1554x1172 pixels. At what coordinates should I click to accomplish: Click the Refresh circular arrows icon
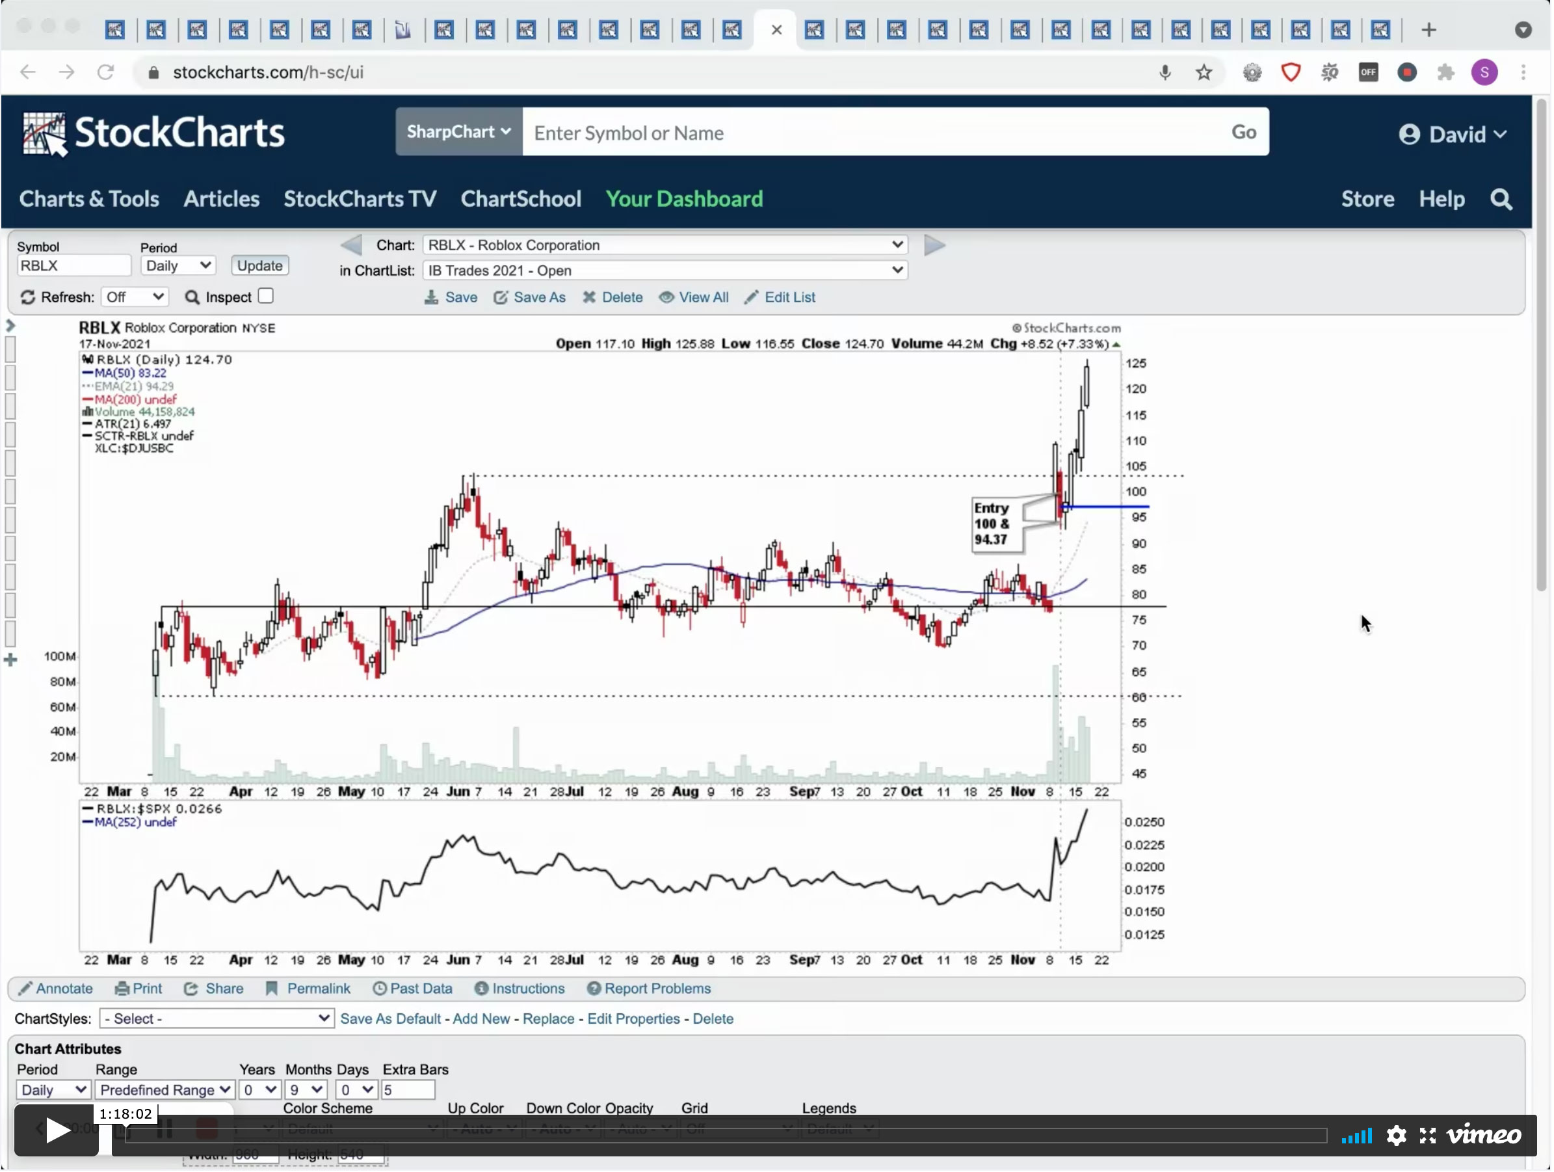coord(27,297)
